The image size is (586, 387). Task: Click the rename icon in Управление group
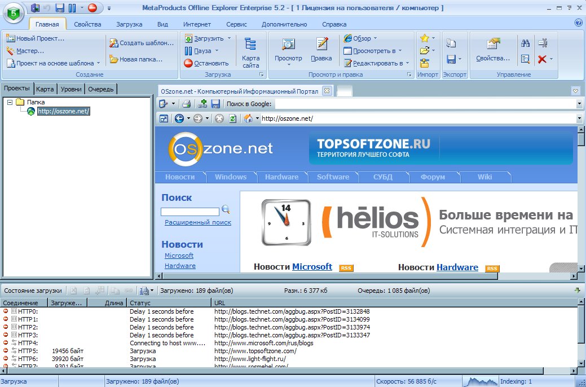click(x=543, y=43)
